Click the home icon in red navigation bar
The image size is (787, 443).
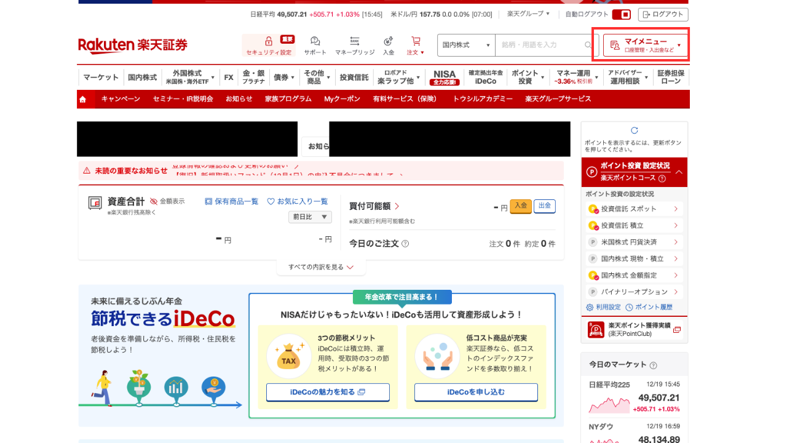coord(83,99)
